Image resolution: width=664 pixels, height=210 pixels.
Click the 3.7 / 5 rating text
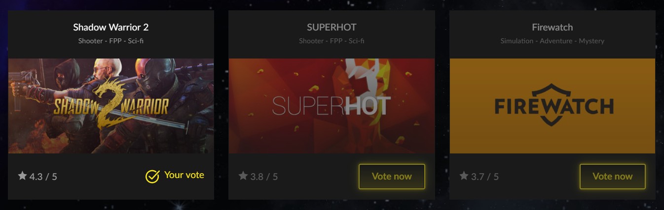pos(485,177)
